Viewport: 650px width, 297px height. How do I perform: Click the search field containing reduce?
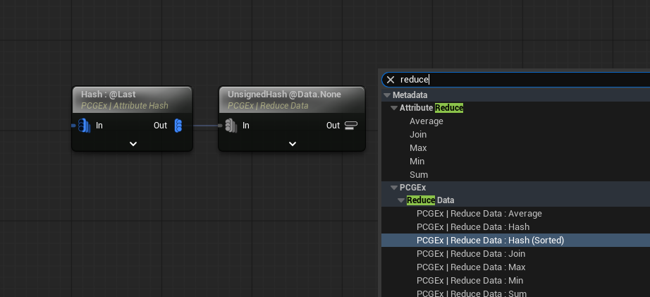click(x=522, y=80)
